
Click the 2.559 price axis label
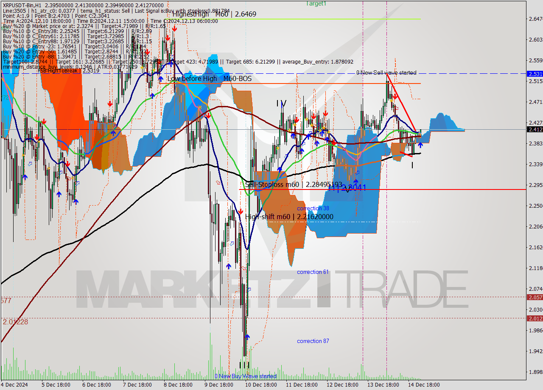pos(535,61)
